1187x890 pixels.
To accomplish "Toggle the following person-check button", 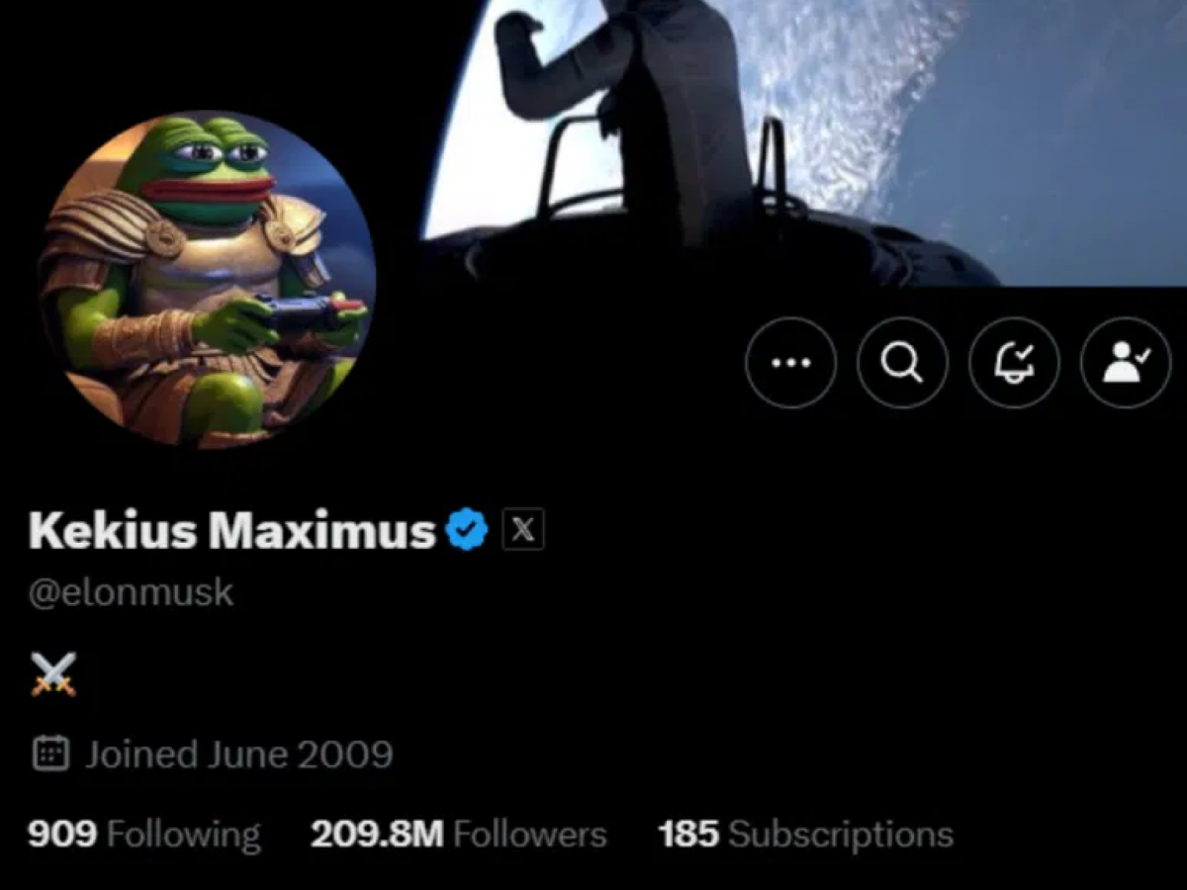I will (1126, 362).
